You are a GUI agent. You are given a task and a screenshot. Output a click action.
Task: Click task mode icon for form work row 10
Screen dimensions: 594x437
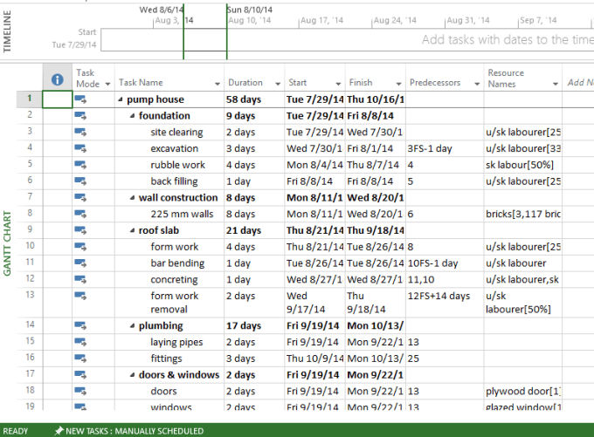pyautogui.click(x=80, y=247)
